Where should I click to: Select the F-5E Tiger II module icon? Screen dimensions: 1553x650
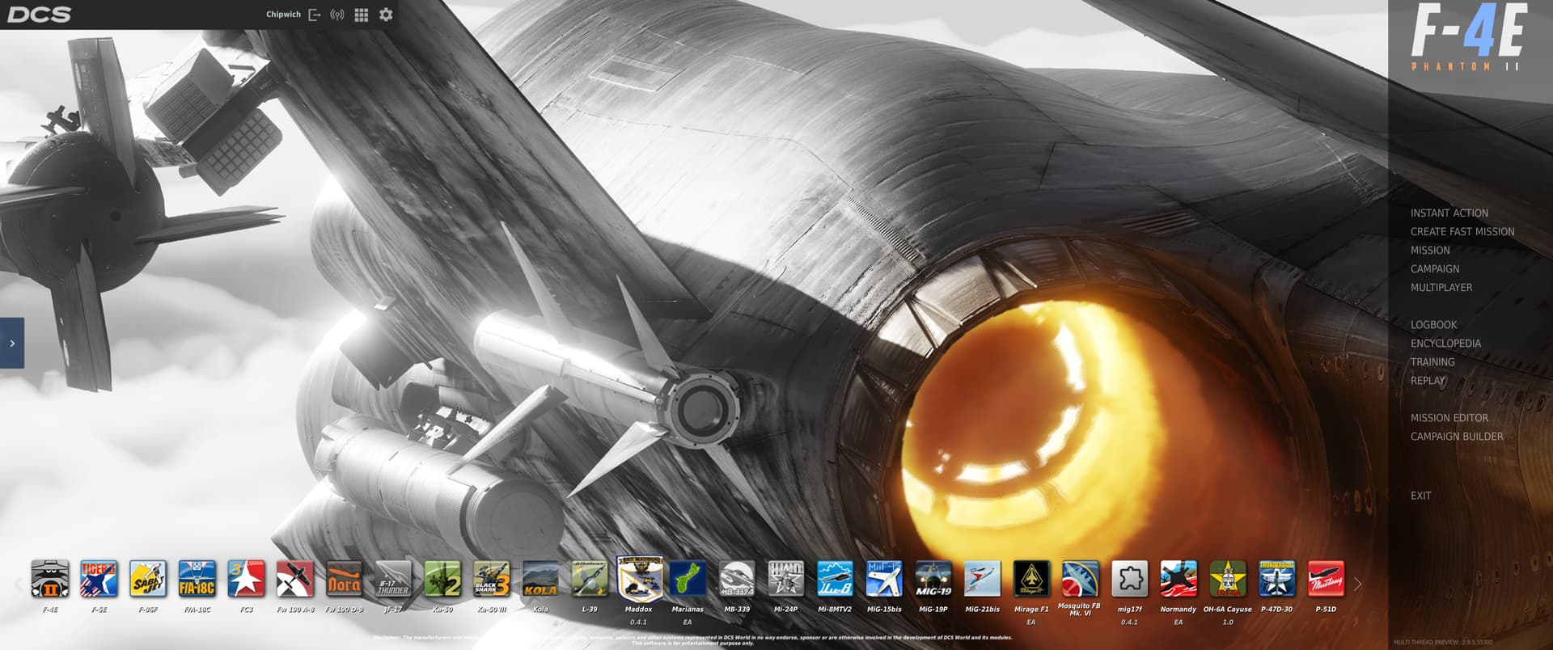(x=99, y=579)
